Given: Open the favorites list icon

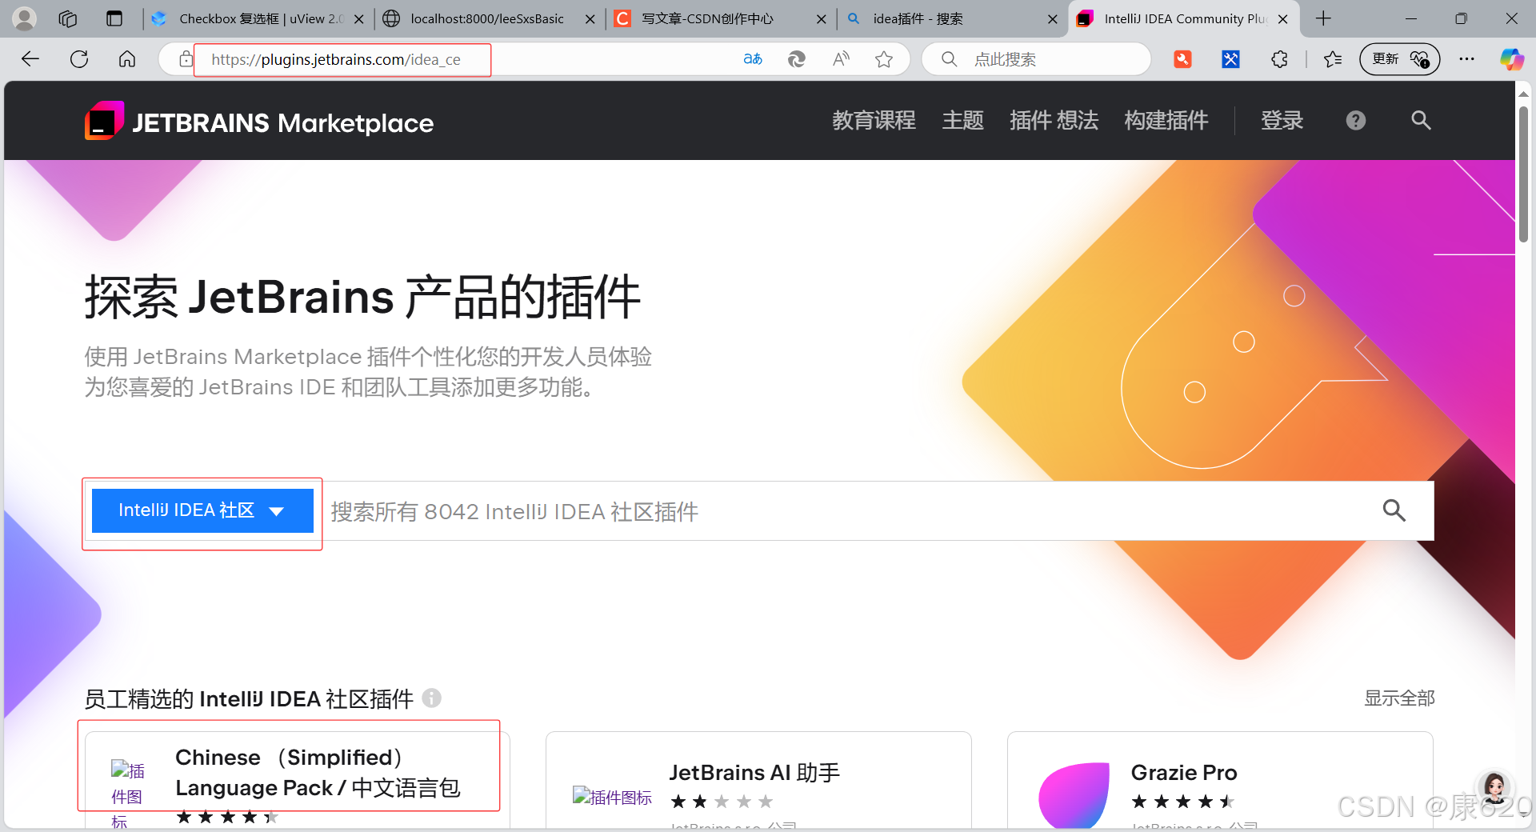Looking at the screenshot, I should 1333,59.
